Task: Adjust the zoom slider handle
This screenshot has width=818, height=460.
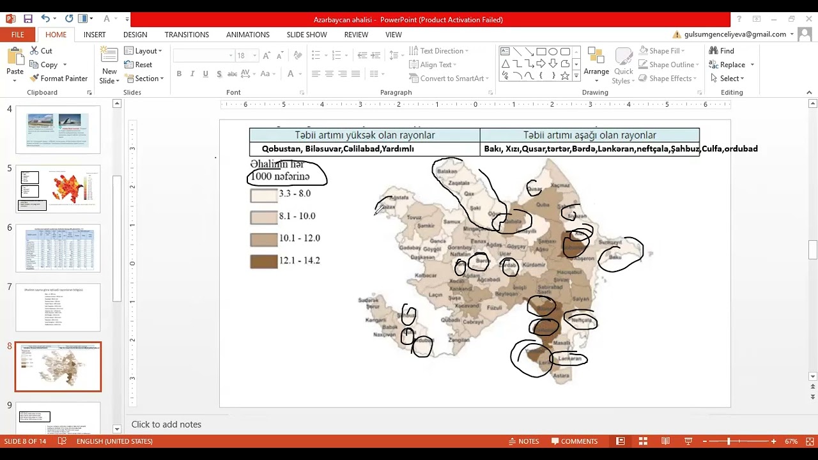Action: [x=729, y=441]
